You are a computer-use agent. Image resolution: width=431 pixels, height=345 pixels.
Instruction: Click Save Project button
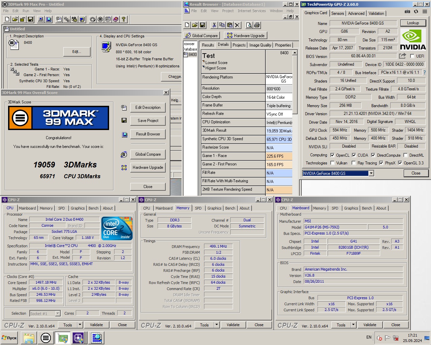[148, 121]
